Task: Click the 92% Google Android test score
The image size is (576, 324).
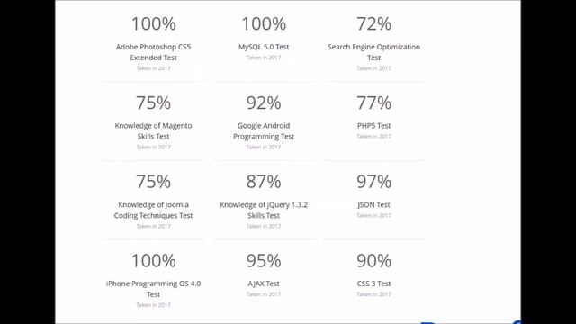Action: [x=264, y=103]
